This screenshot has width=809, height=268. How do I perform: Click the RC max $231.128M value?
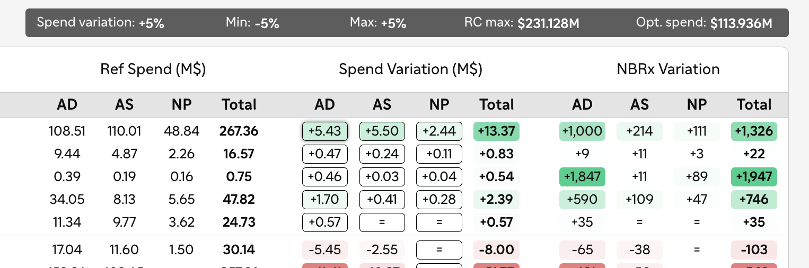(x=548, y=23)
